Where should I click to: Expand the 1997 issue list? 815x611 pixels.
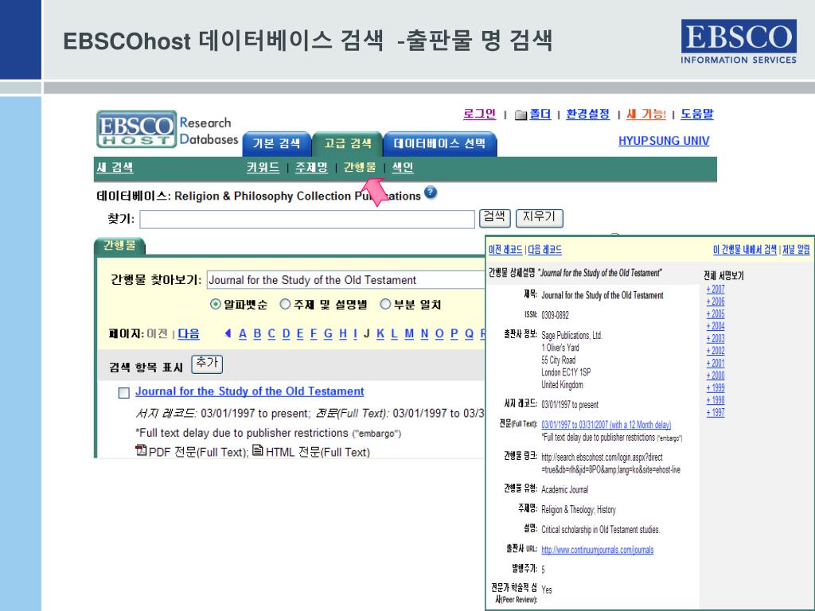[716, 413]
